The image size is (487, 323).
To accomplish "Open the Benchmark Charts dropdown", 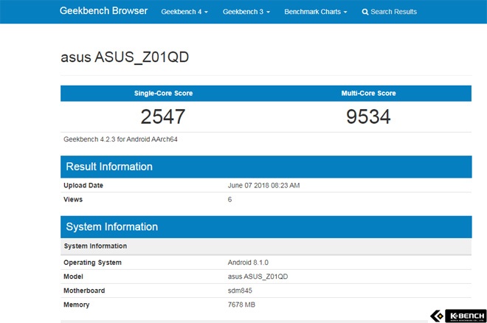I will 316,12.
